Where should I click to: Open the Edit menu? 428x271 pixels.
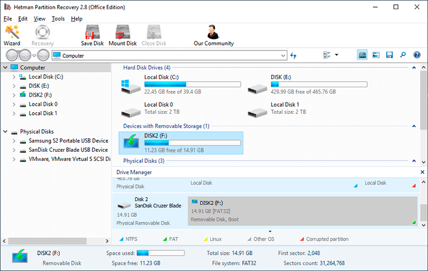tap(23, 19)
